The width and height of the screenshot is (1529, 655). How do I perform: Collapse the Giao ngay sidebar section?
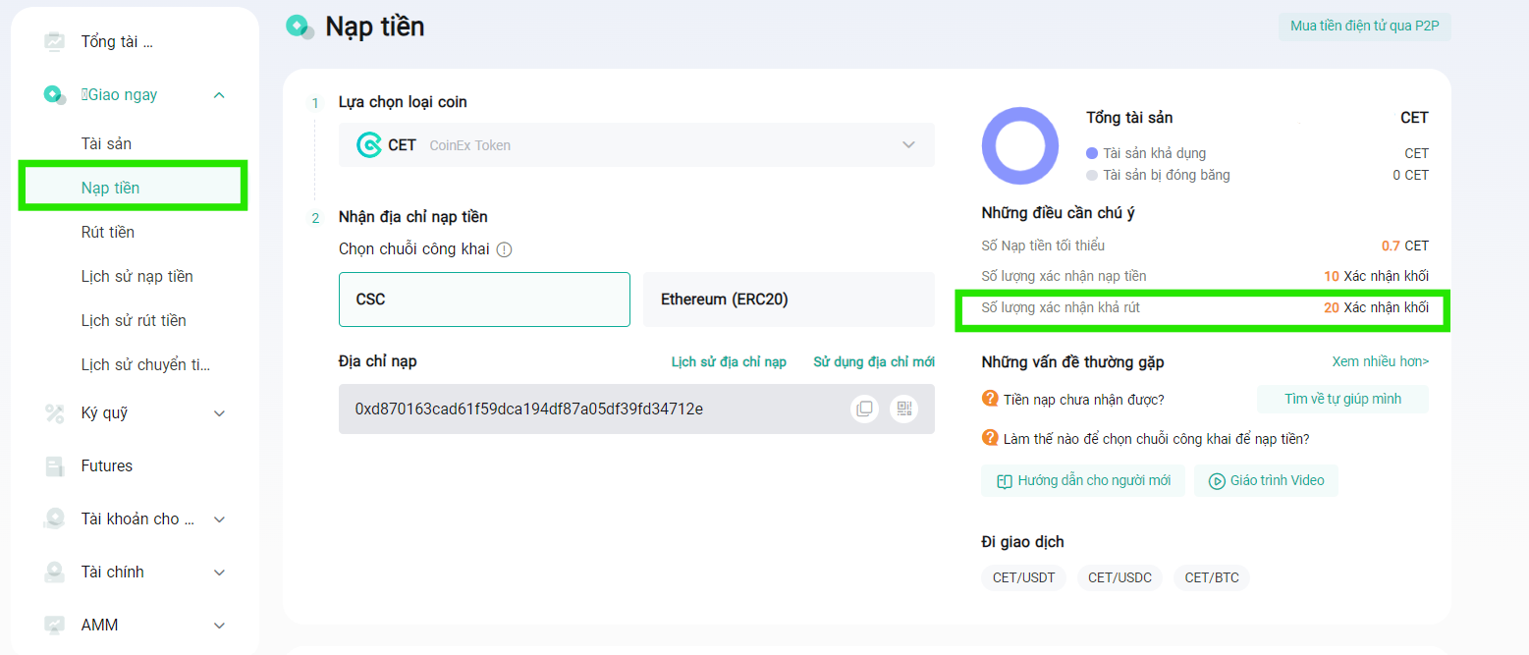(x=219, y=95)
